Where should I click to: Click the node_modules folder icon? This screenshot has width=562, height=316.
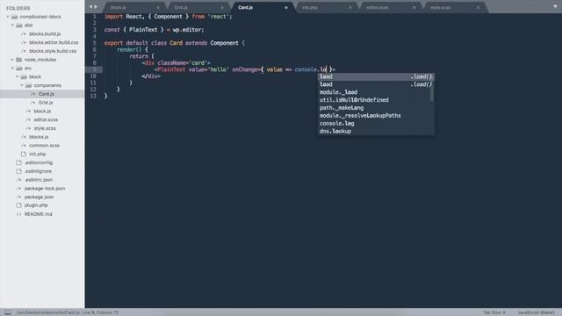19,60
